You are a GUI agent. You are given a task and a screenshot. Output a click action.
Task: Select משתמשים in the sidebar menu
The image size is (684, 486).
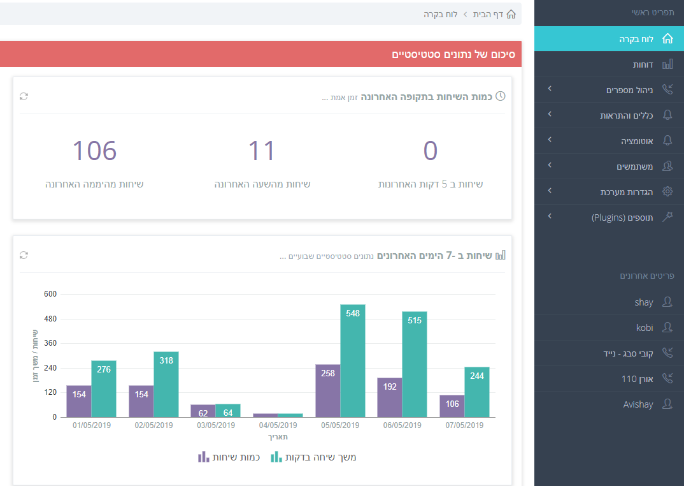tap(609, 166)
